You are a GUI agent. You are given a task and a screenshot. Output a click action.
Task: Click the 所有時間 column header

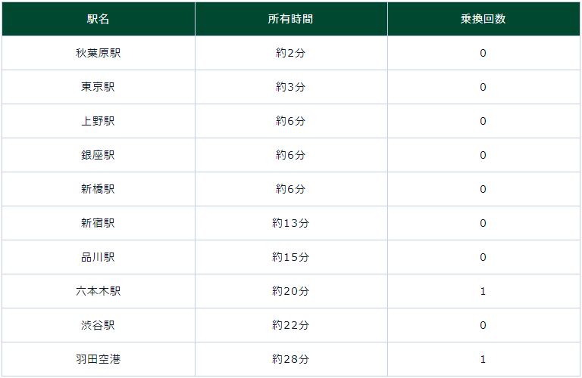[x=290, y=19]
